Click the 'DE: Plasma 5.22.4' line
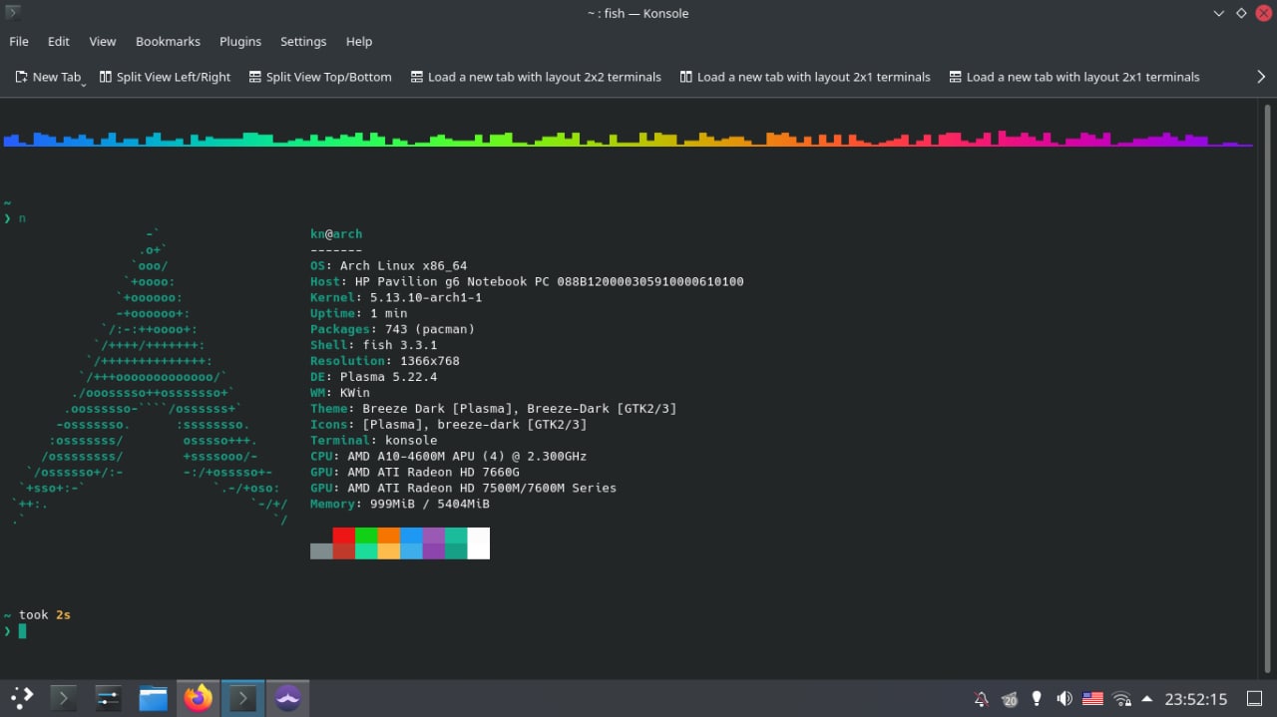The image size is (1277, 717). tap(374, 377)
